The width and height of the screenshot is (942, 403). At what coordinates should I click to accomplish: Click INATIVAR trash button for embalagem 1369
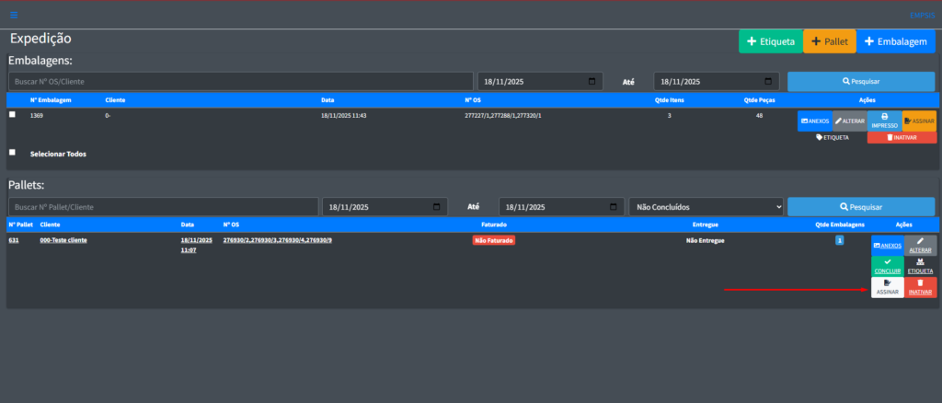902,137
